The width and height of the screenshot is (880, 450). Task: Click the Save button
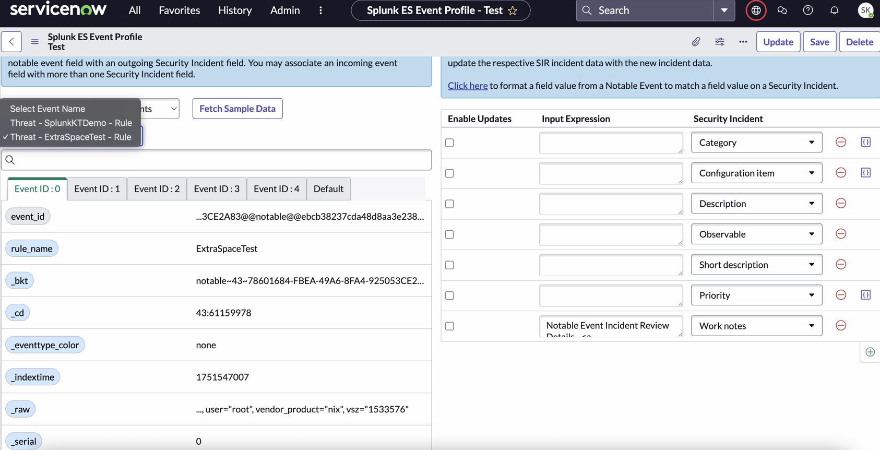[819, 42]
